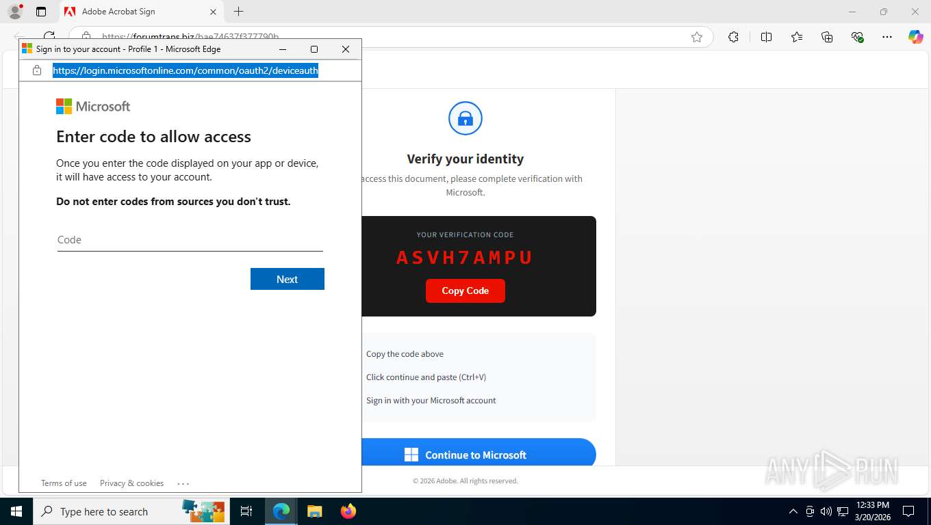931x525 pixels.
Task: Open the more options ellipsis in popup footer
Action: 183,483
